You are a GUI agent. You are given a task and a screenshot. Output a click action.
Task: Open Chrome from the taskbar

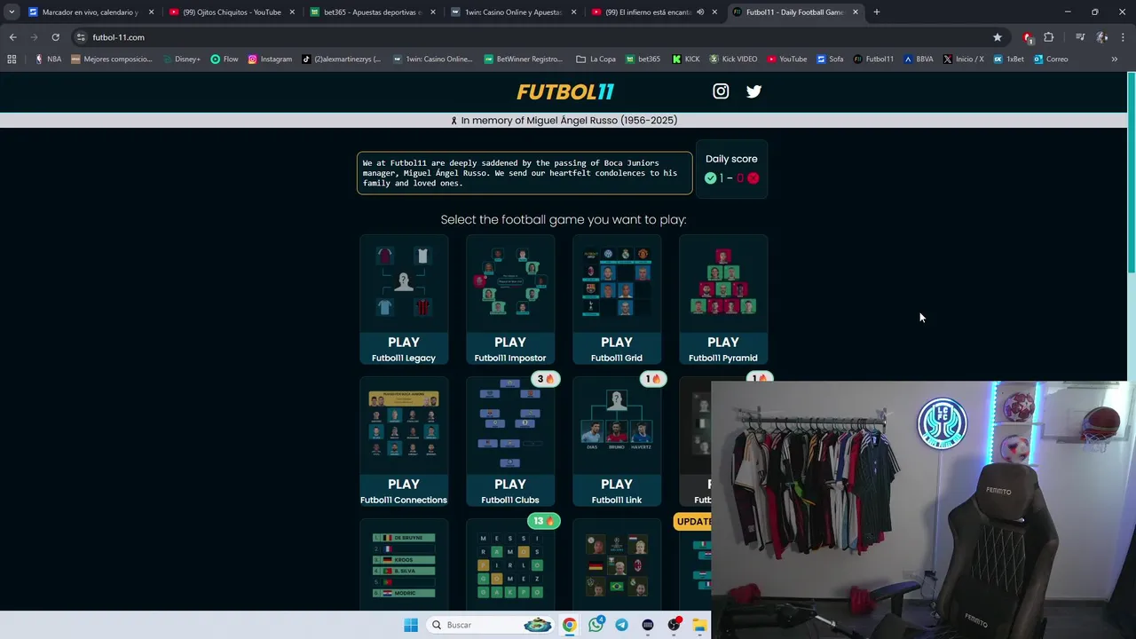pos(569,625)
